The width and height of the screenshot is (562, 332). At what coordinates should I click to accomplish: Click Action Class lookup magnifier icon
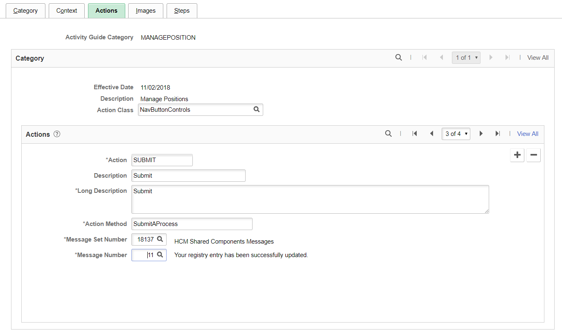click(256, 110)
